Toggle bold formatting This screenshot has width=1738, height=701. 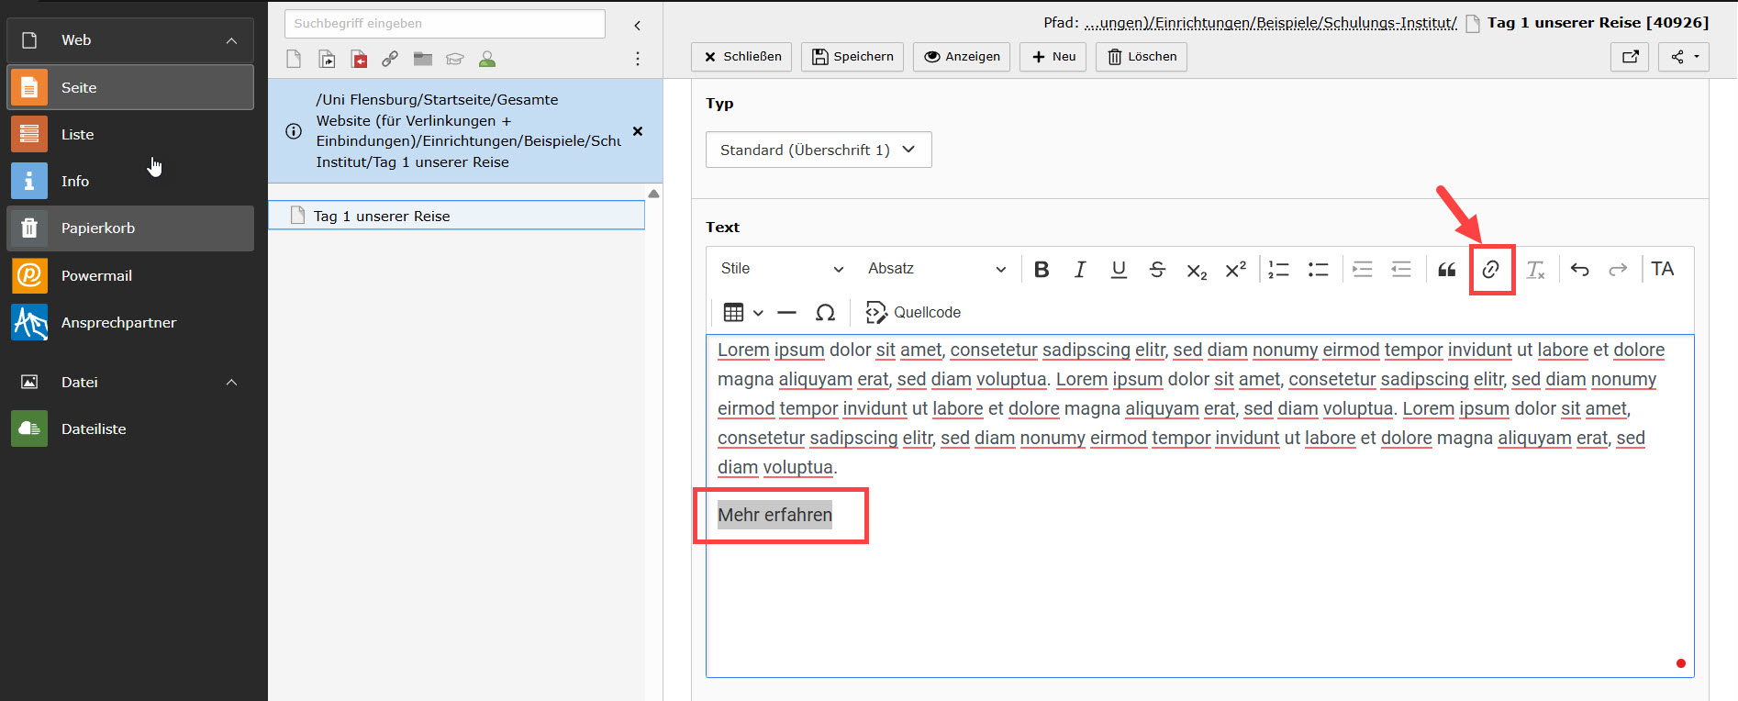pos(1042,269)
